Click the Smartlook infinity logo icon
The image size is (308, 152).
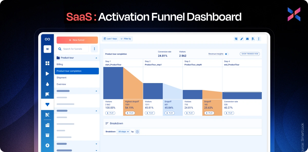point(47,39)
